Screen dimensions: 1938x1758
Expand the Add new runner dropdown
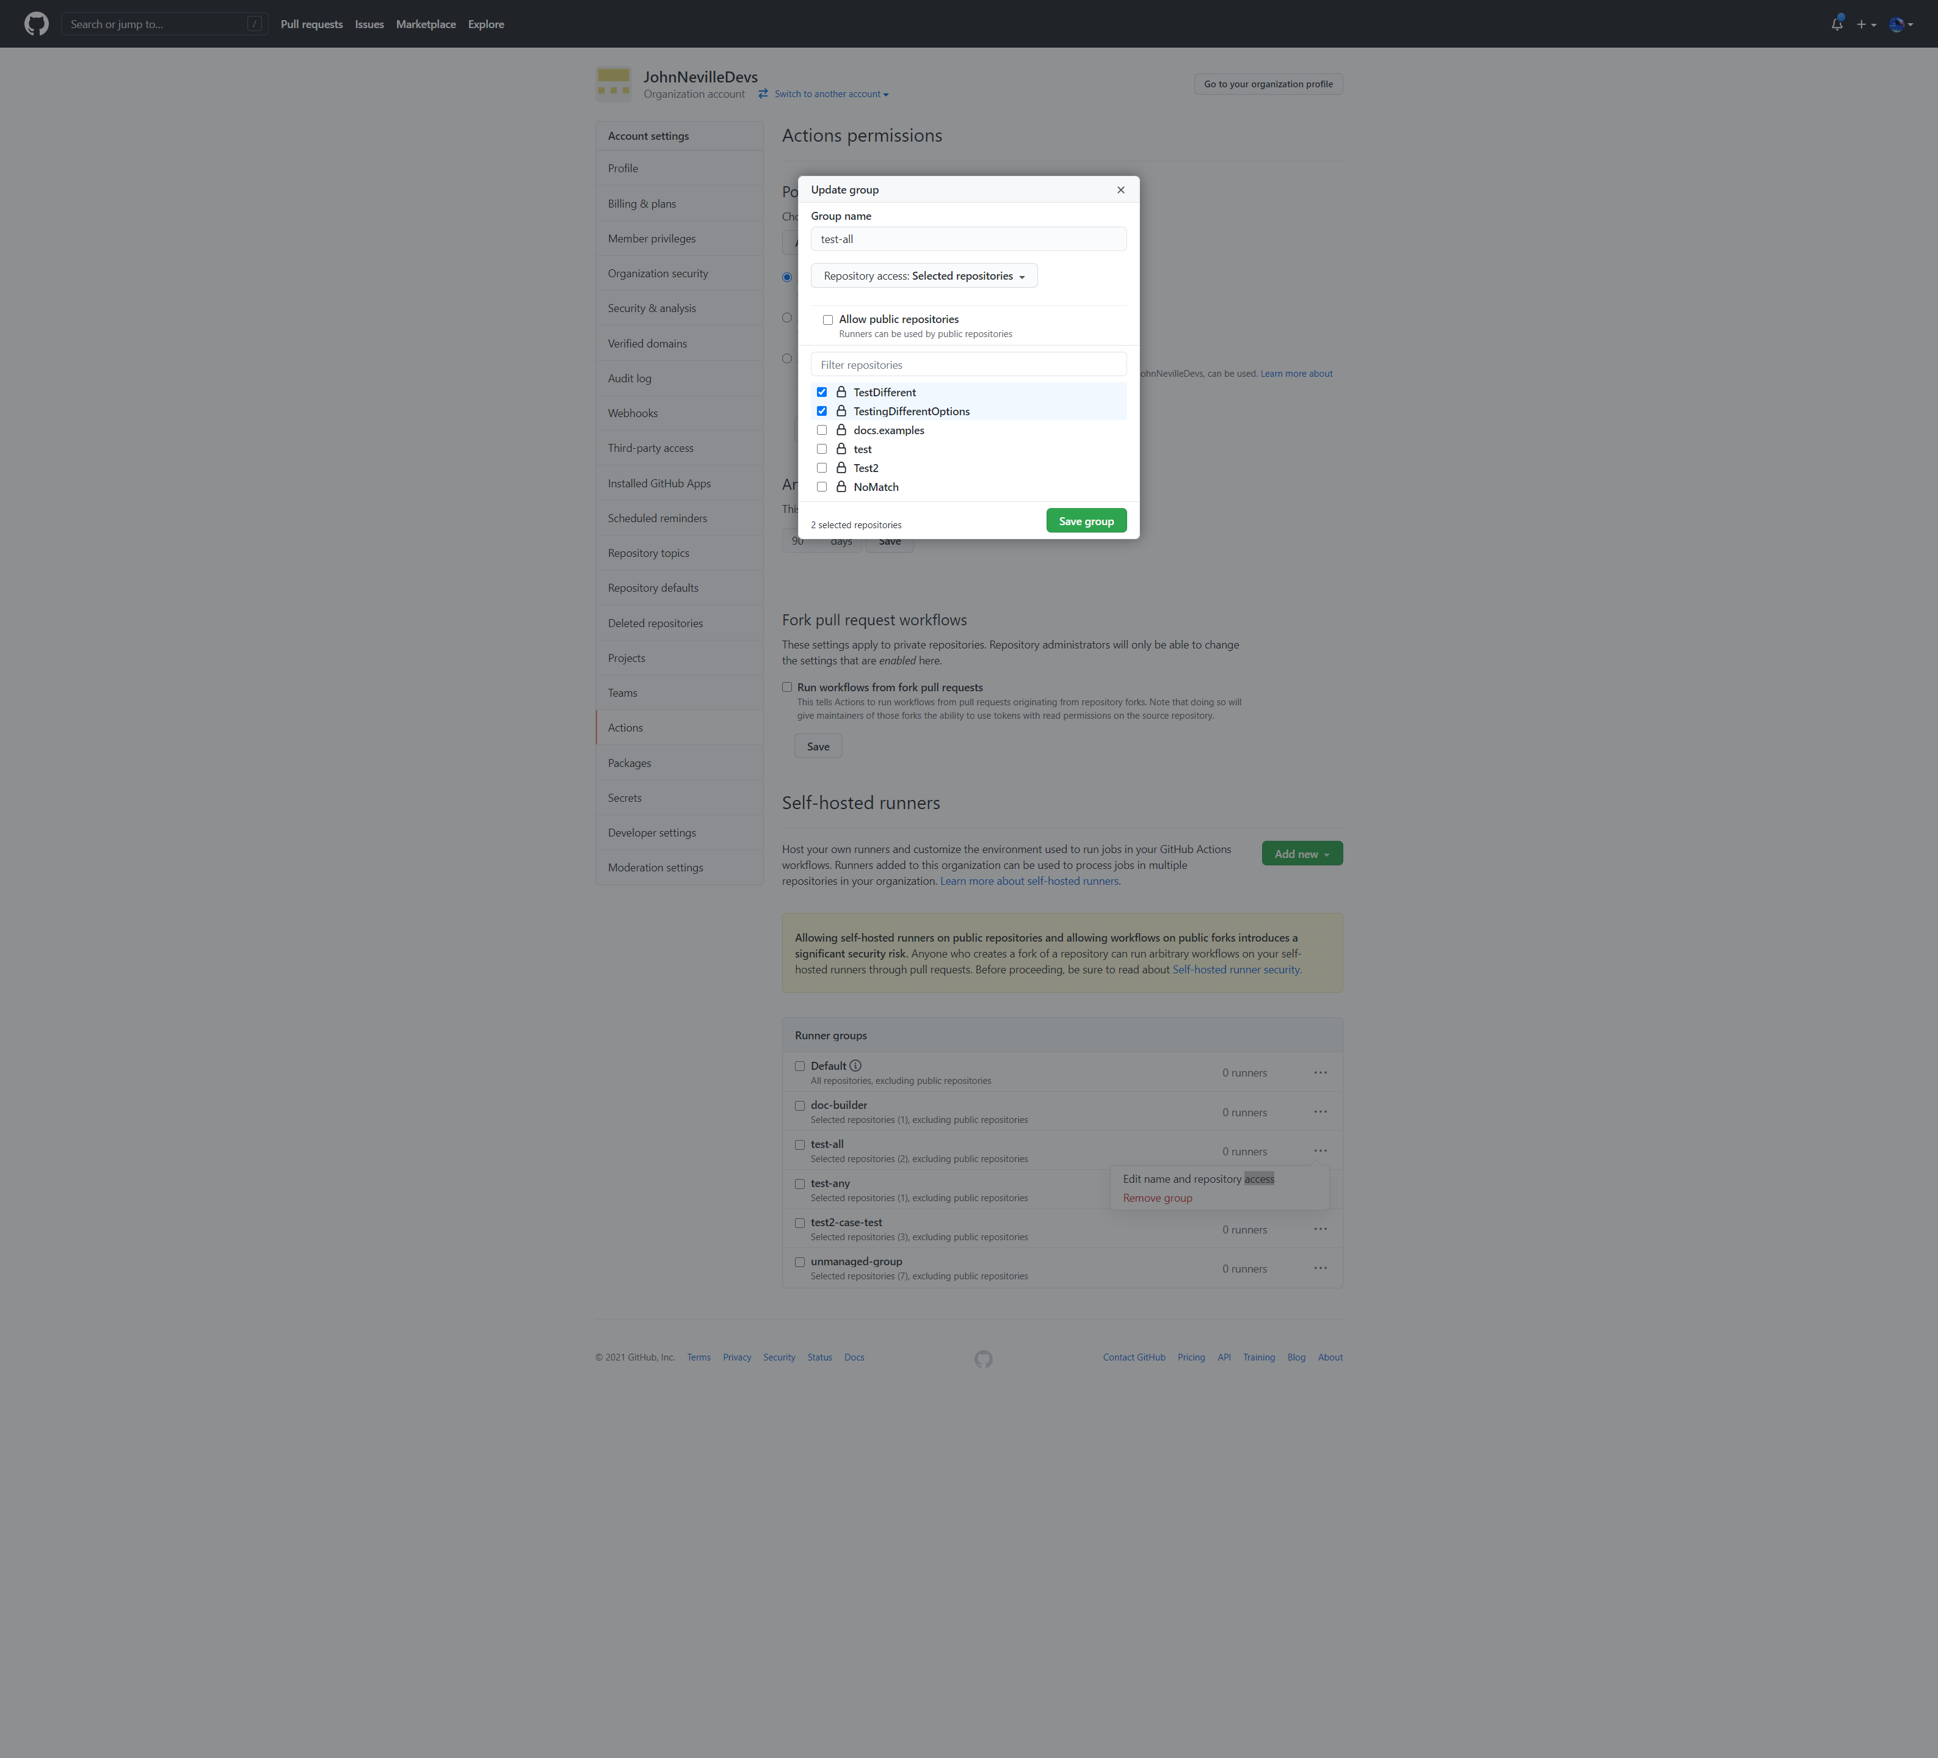click(1302, 854)
